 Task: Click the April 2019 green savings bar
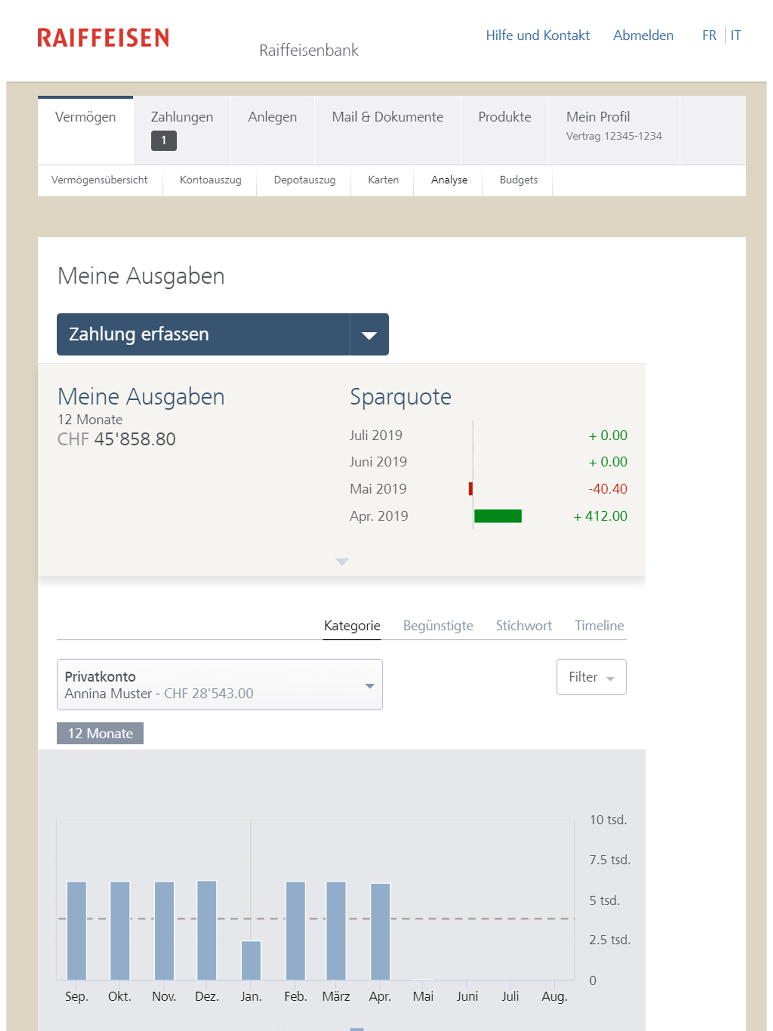[497, 516]
